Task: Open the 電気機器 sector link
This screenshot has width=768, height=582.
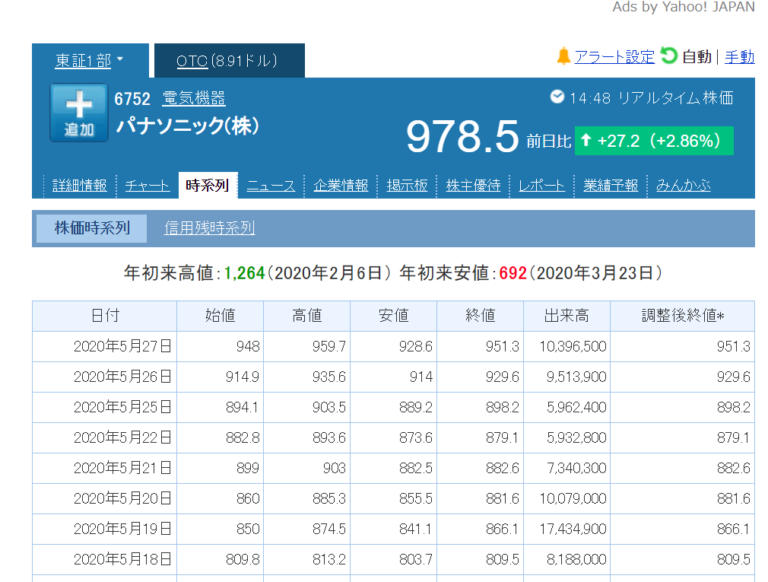Action: (x=194, y=98)
